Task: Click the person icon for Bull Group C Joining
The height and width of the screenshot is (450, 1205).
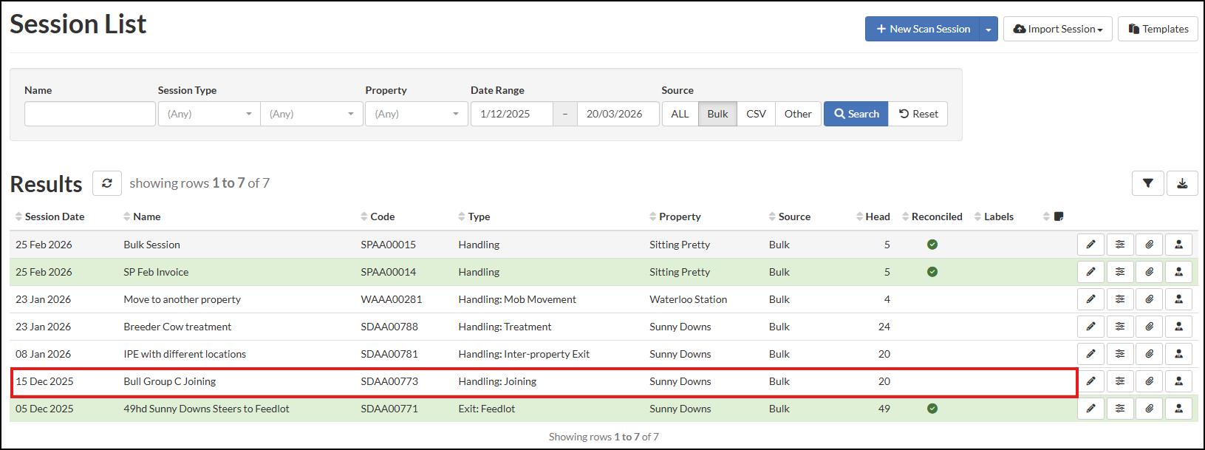Action: (1178, 381)
